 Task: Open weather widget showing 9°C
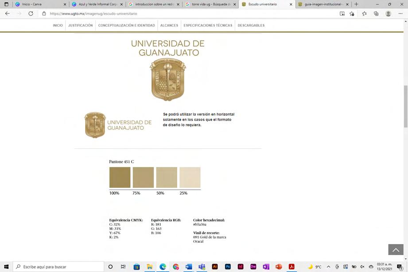(x=315, y=267)
